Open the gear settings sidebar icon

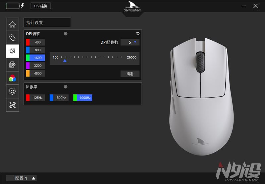point(12,91)
